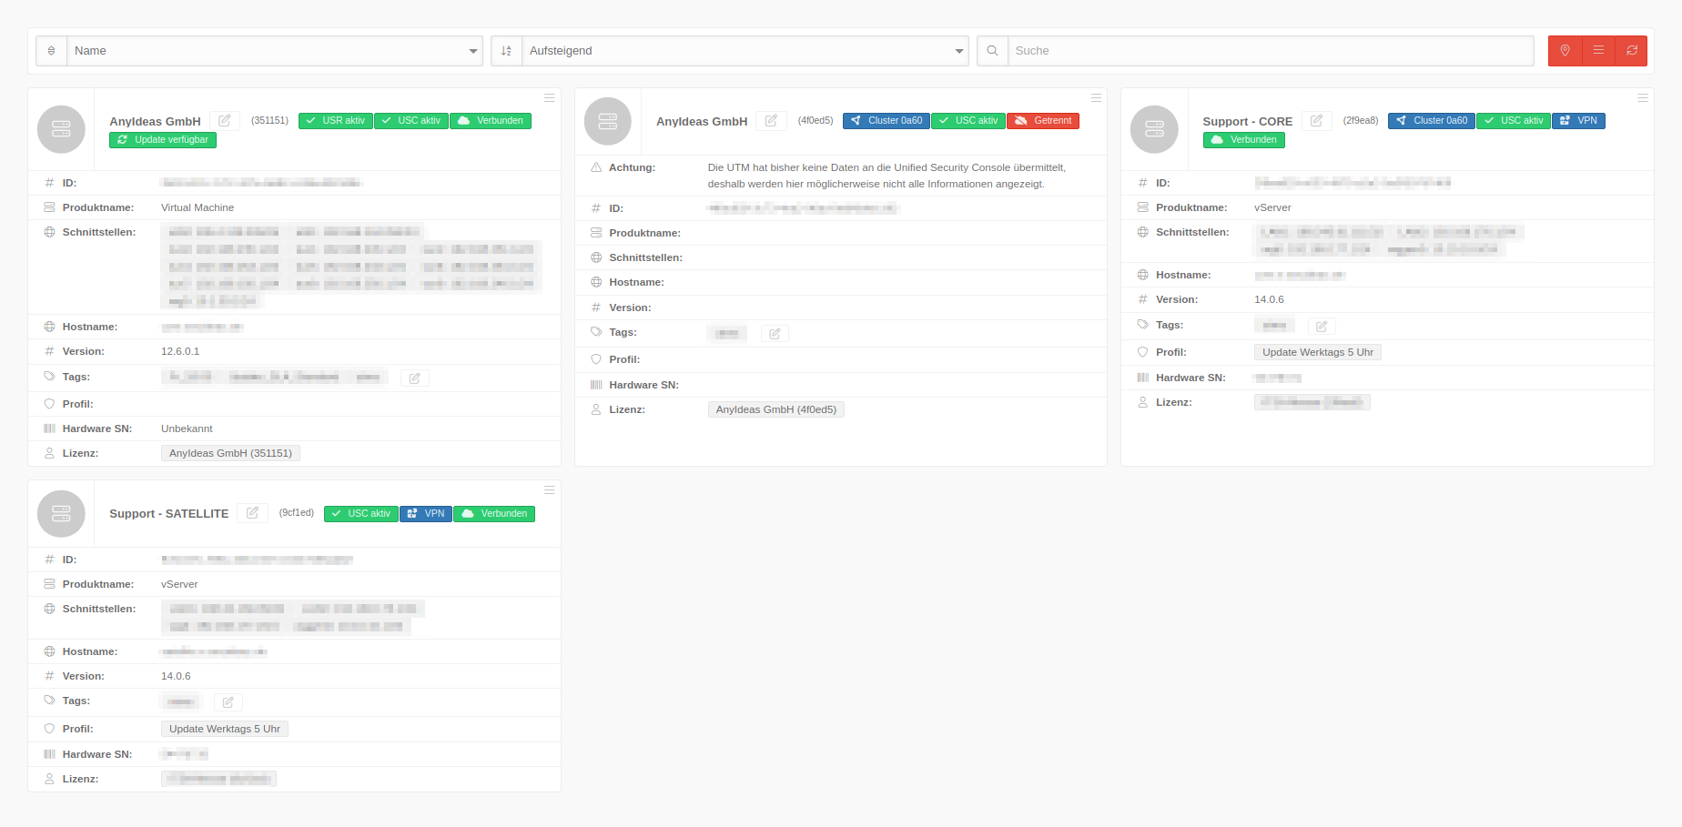Viewport: 1682px width, 827px height.
Task: Click the Suche search field
Action: 1270,51
